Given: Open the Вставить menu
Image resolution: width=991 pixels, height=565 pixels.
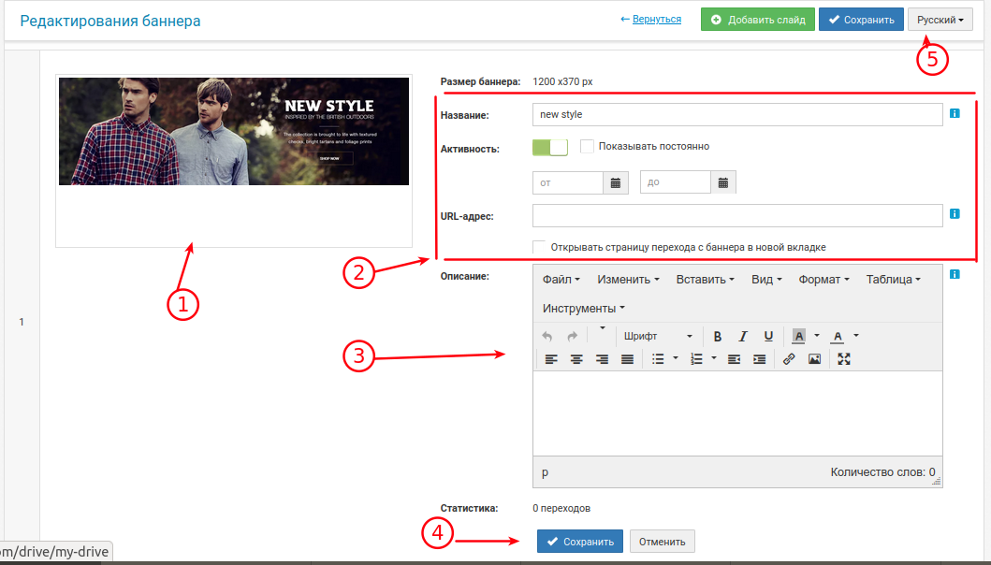Looking at the screenshot, I should 705,280.
